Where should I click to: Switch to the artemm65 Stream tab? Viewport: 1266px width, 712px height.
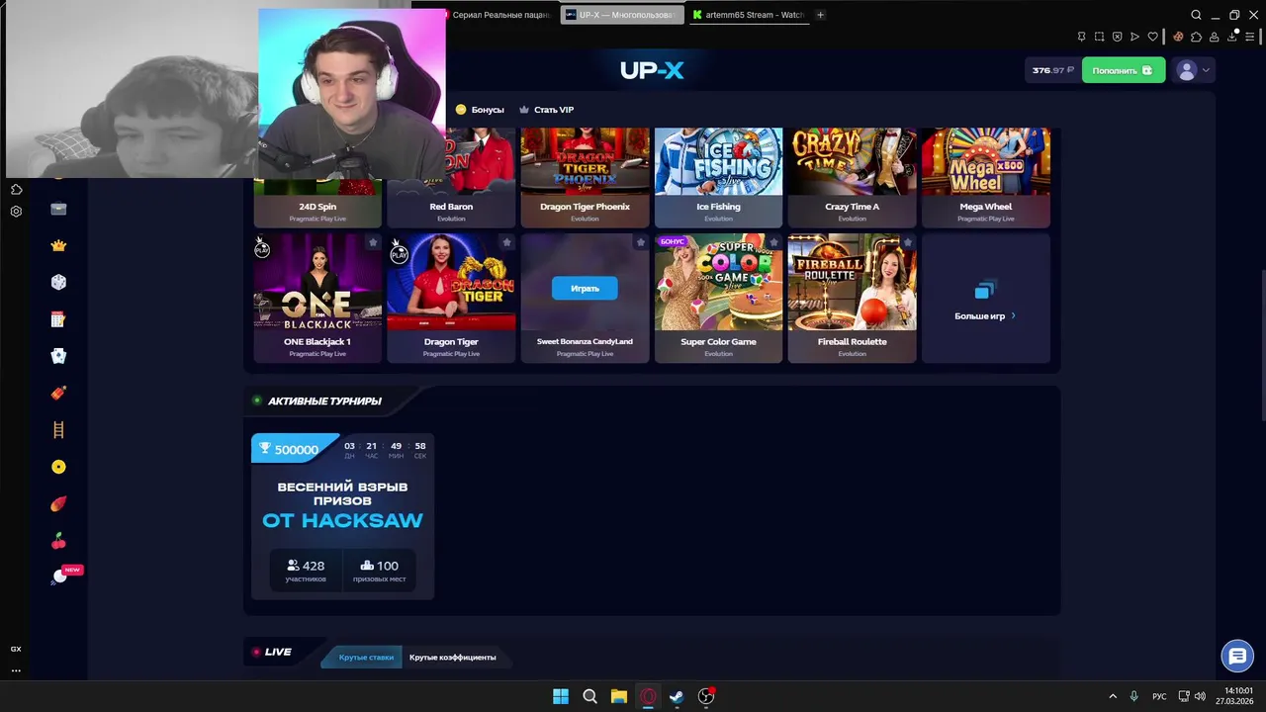coord(749,15)
